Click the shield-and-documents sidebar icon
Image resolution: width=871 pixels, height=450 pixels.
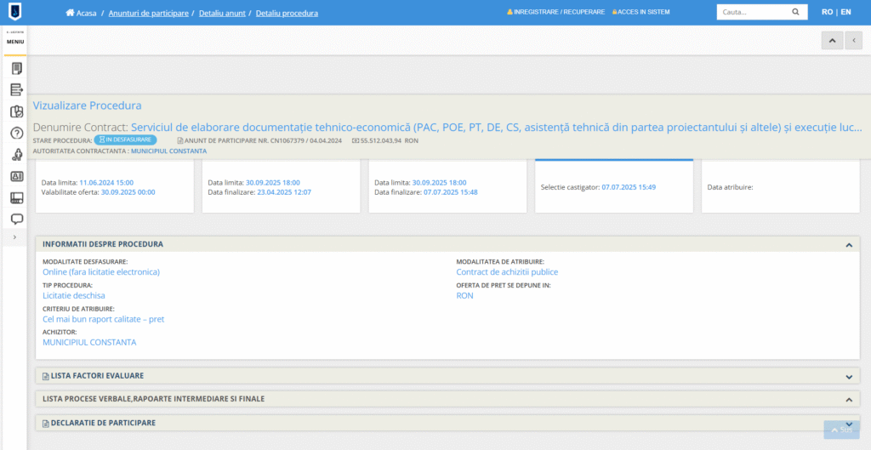pos(16,111)
